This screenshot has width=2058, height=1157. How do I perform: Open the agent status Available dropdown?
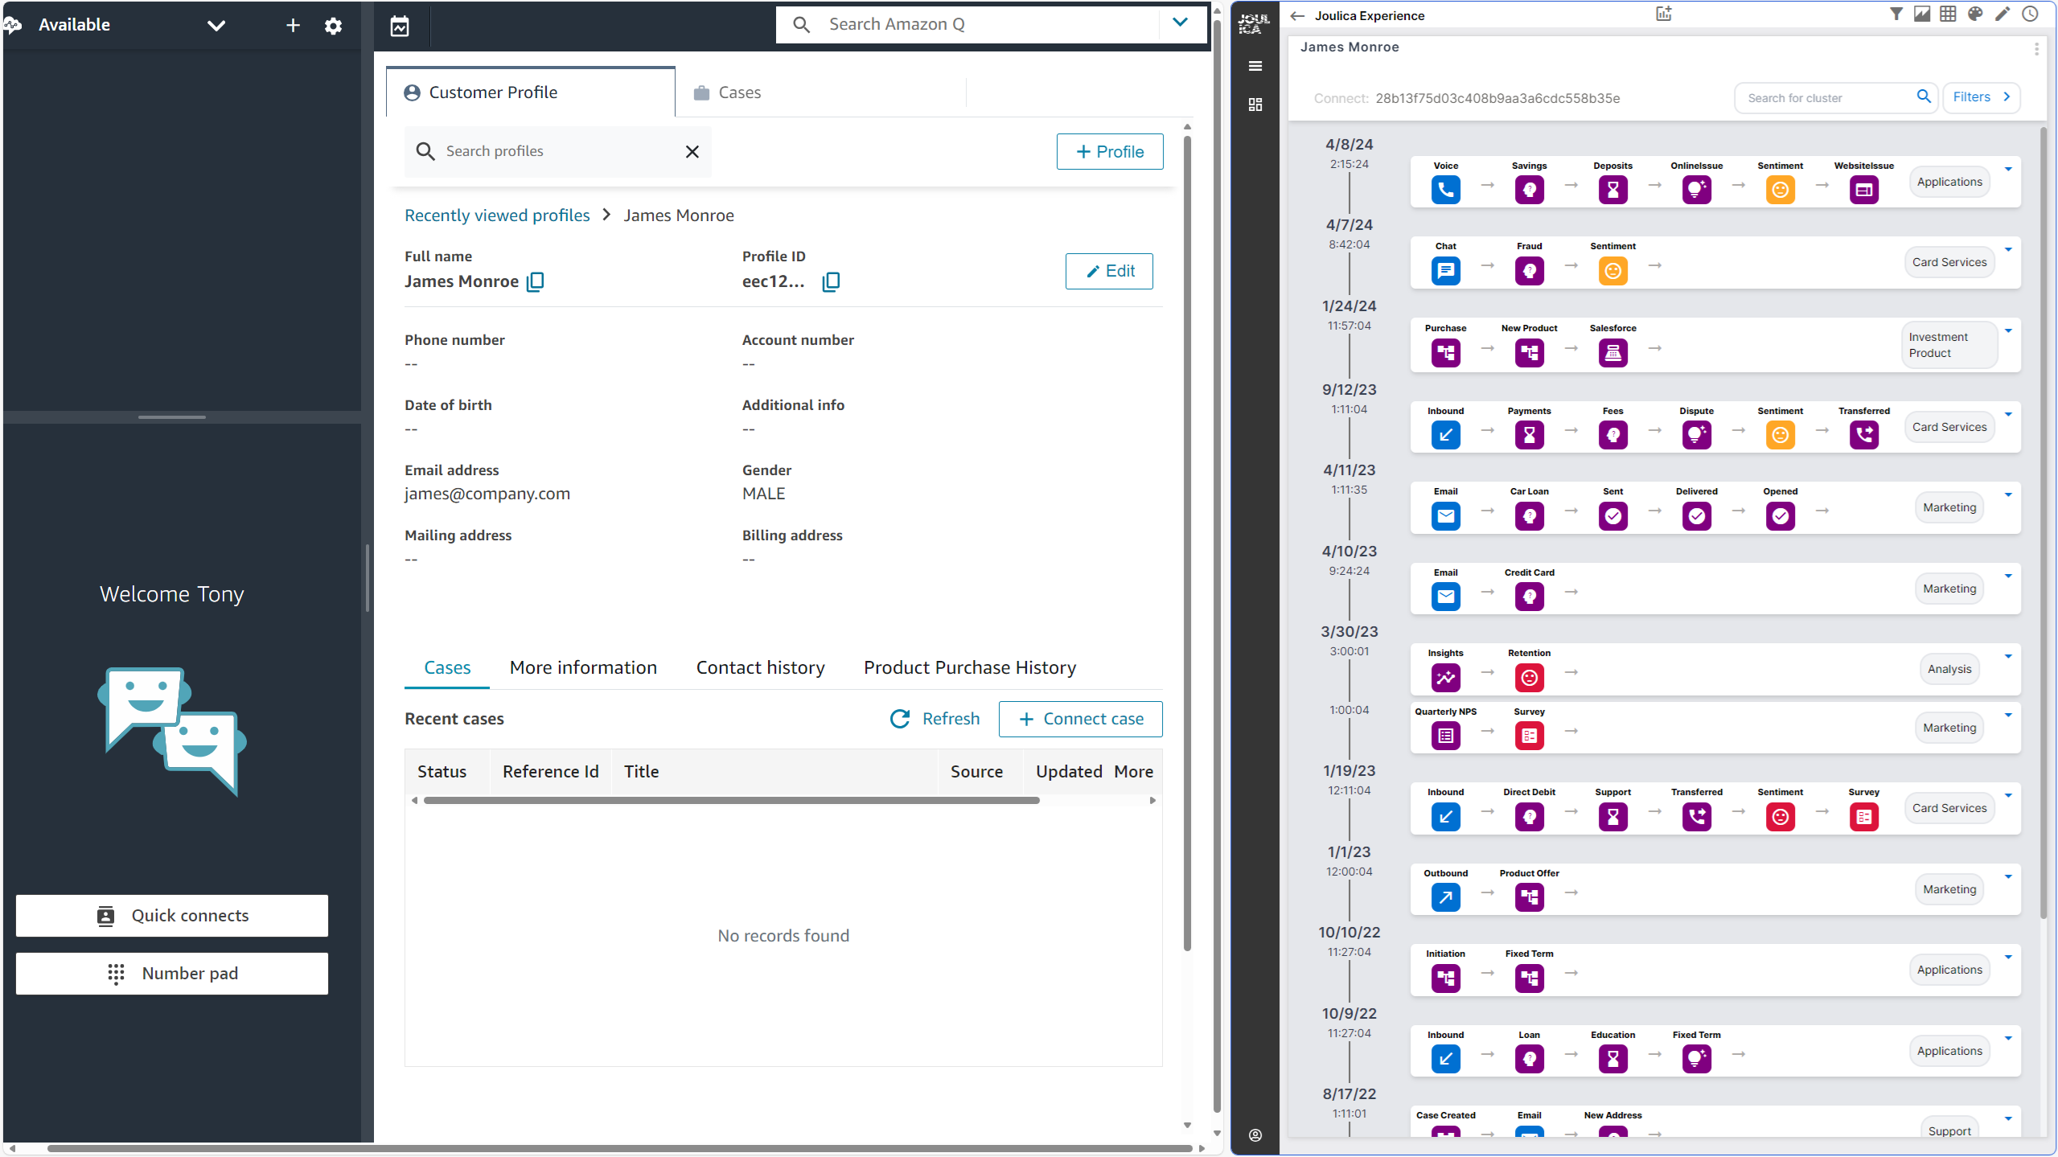(216, 25)
